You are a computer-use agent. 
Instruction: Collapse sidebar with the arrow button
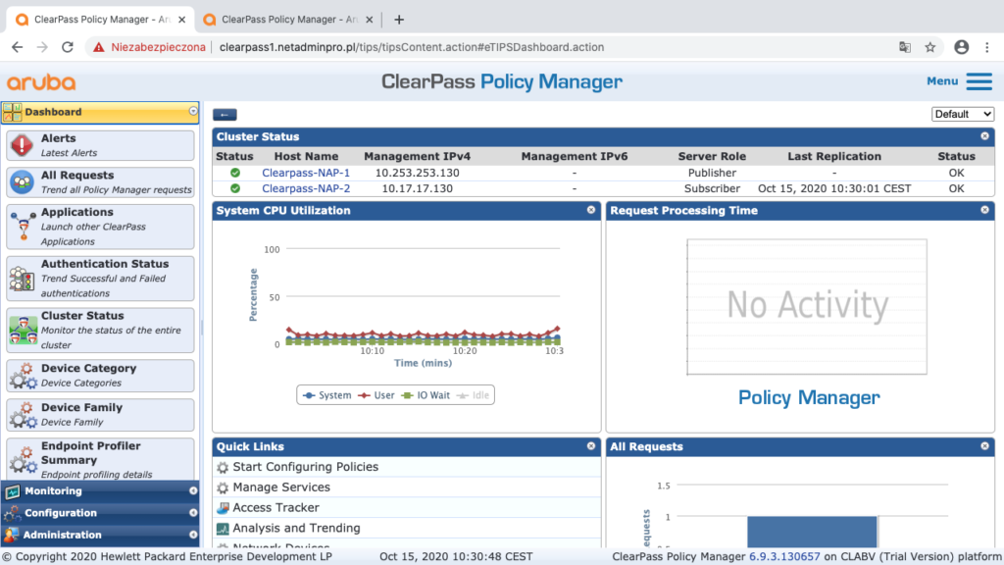point(225,115)
